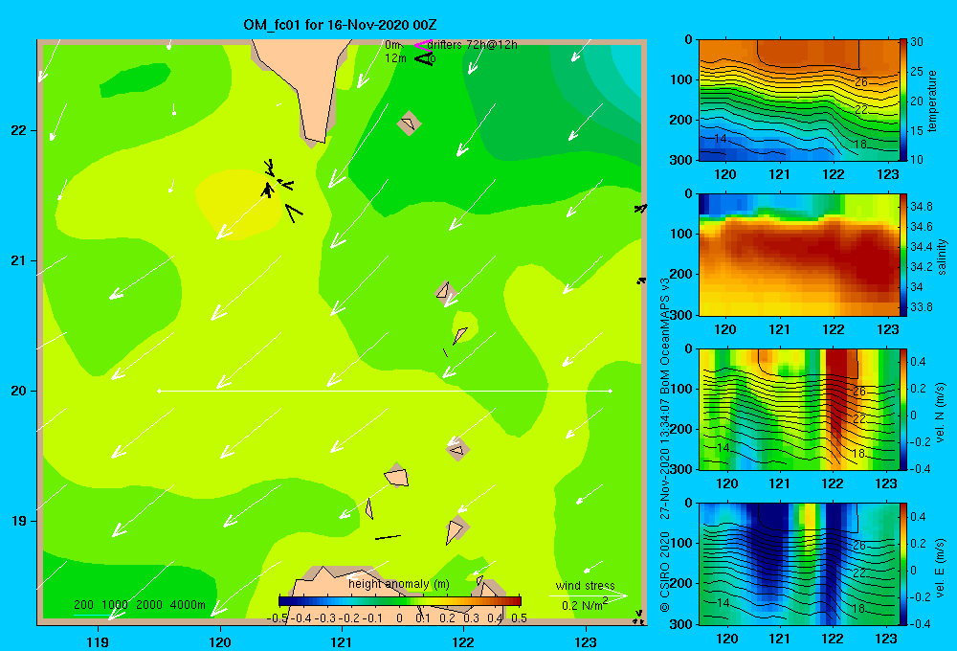Click the '34.8' tick on salinity colorbar
This screenshot has height=651, width=957.
[x=921, y=207]
